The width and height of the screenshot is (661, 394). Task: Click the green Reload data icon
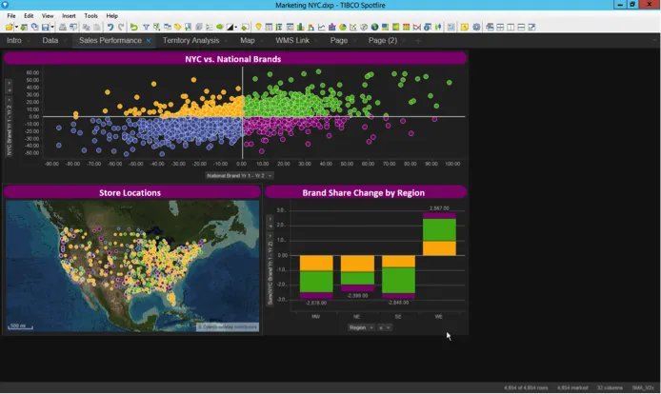coord(134,27)
